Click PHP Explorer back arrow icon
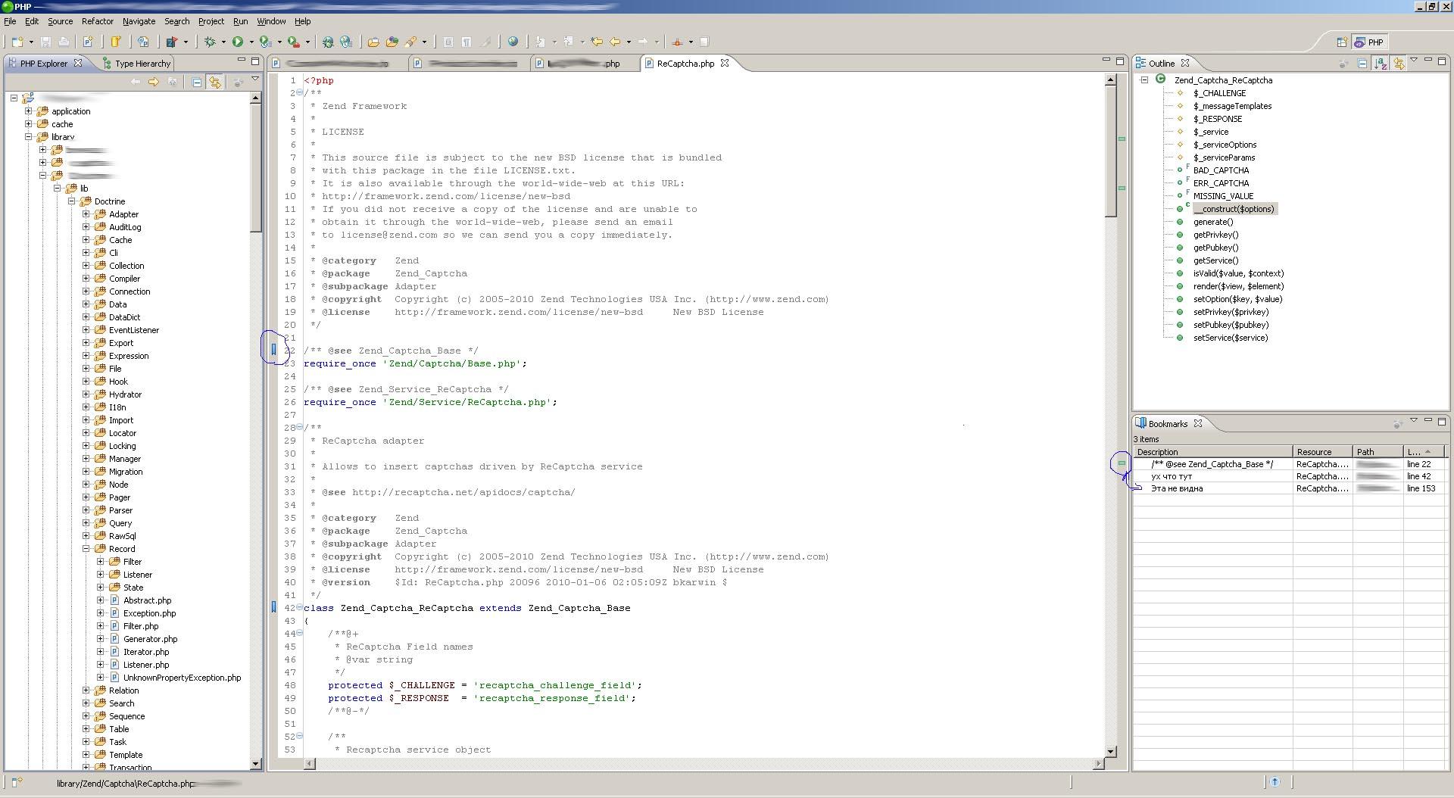 (136, 82)
